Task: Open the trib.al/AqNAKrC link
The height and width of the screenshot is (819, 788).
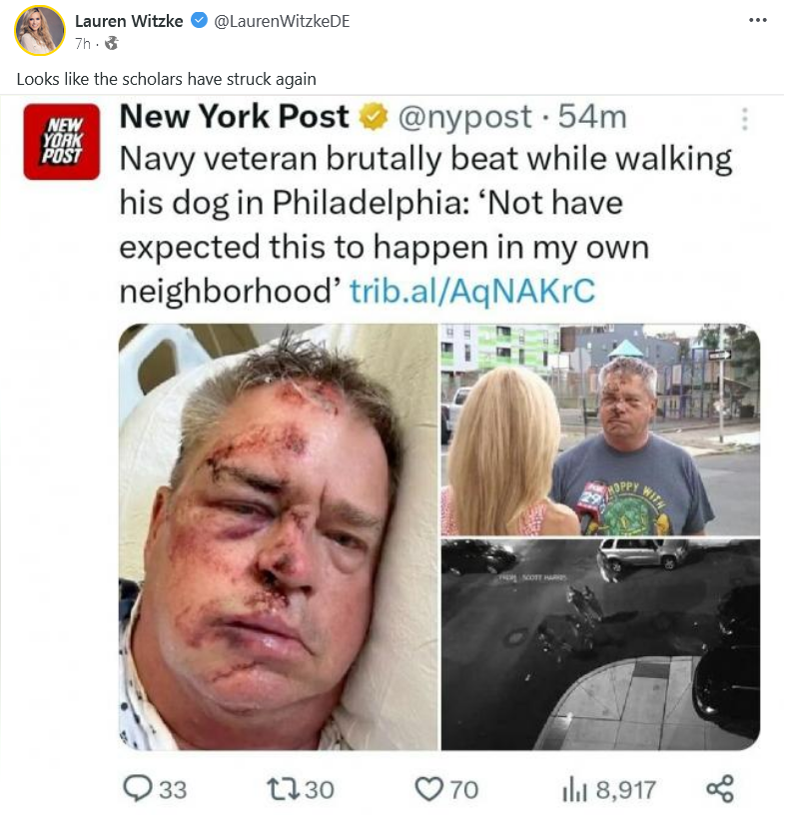Action: pyautogui.click(x=472, y=291)
